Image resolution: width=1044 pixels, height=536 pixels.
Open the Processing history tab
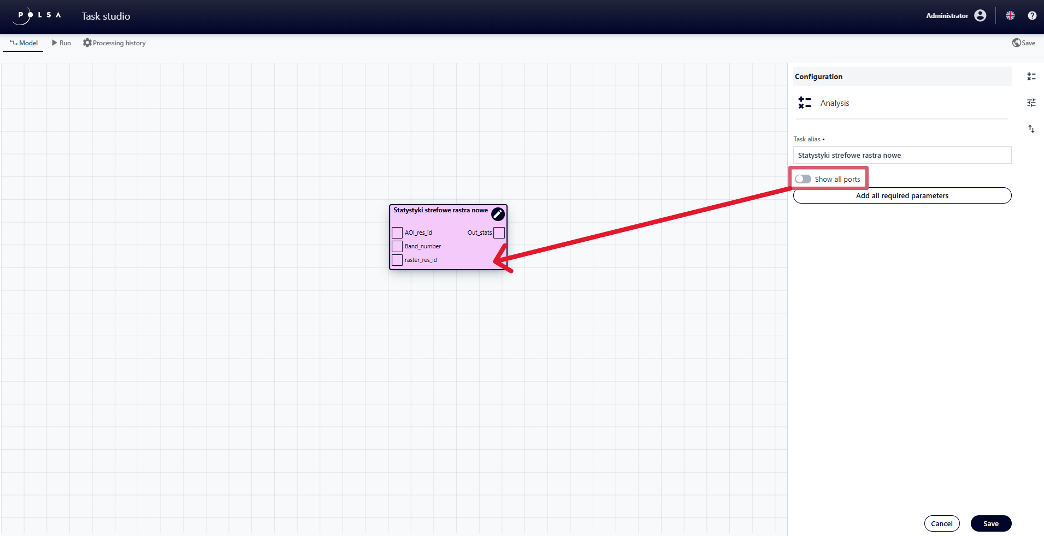(114, 43)
